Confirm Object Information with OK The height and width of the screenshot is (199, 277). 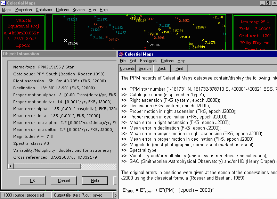33,181
